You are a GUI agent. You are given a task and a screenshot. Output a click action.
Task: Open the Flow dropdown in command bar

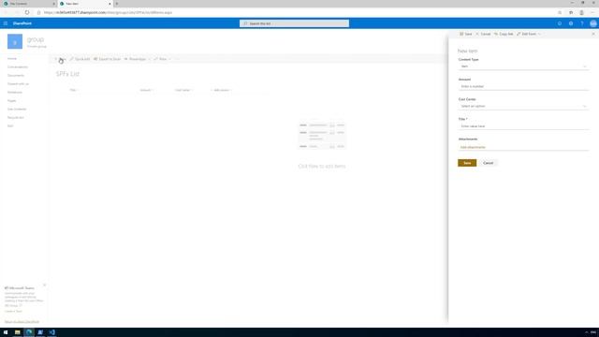click(x=162, y=59)
